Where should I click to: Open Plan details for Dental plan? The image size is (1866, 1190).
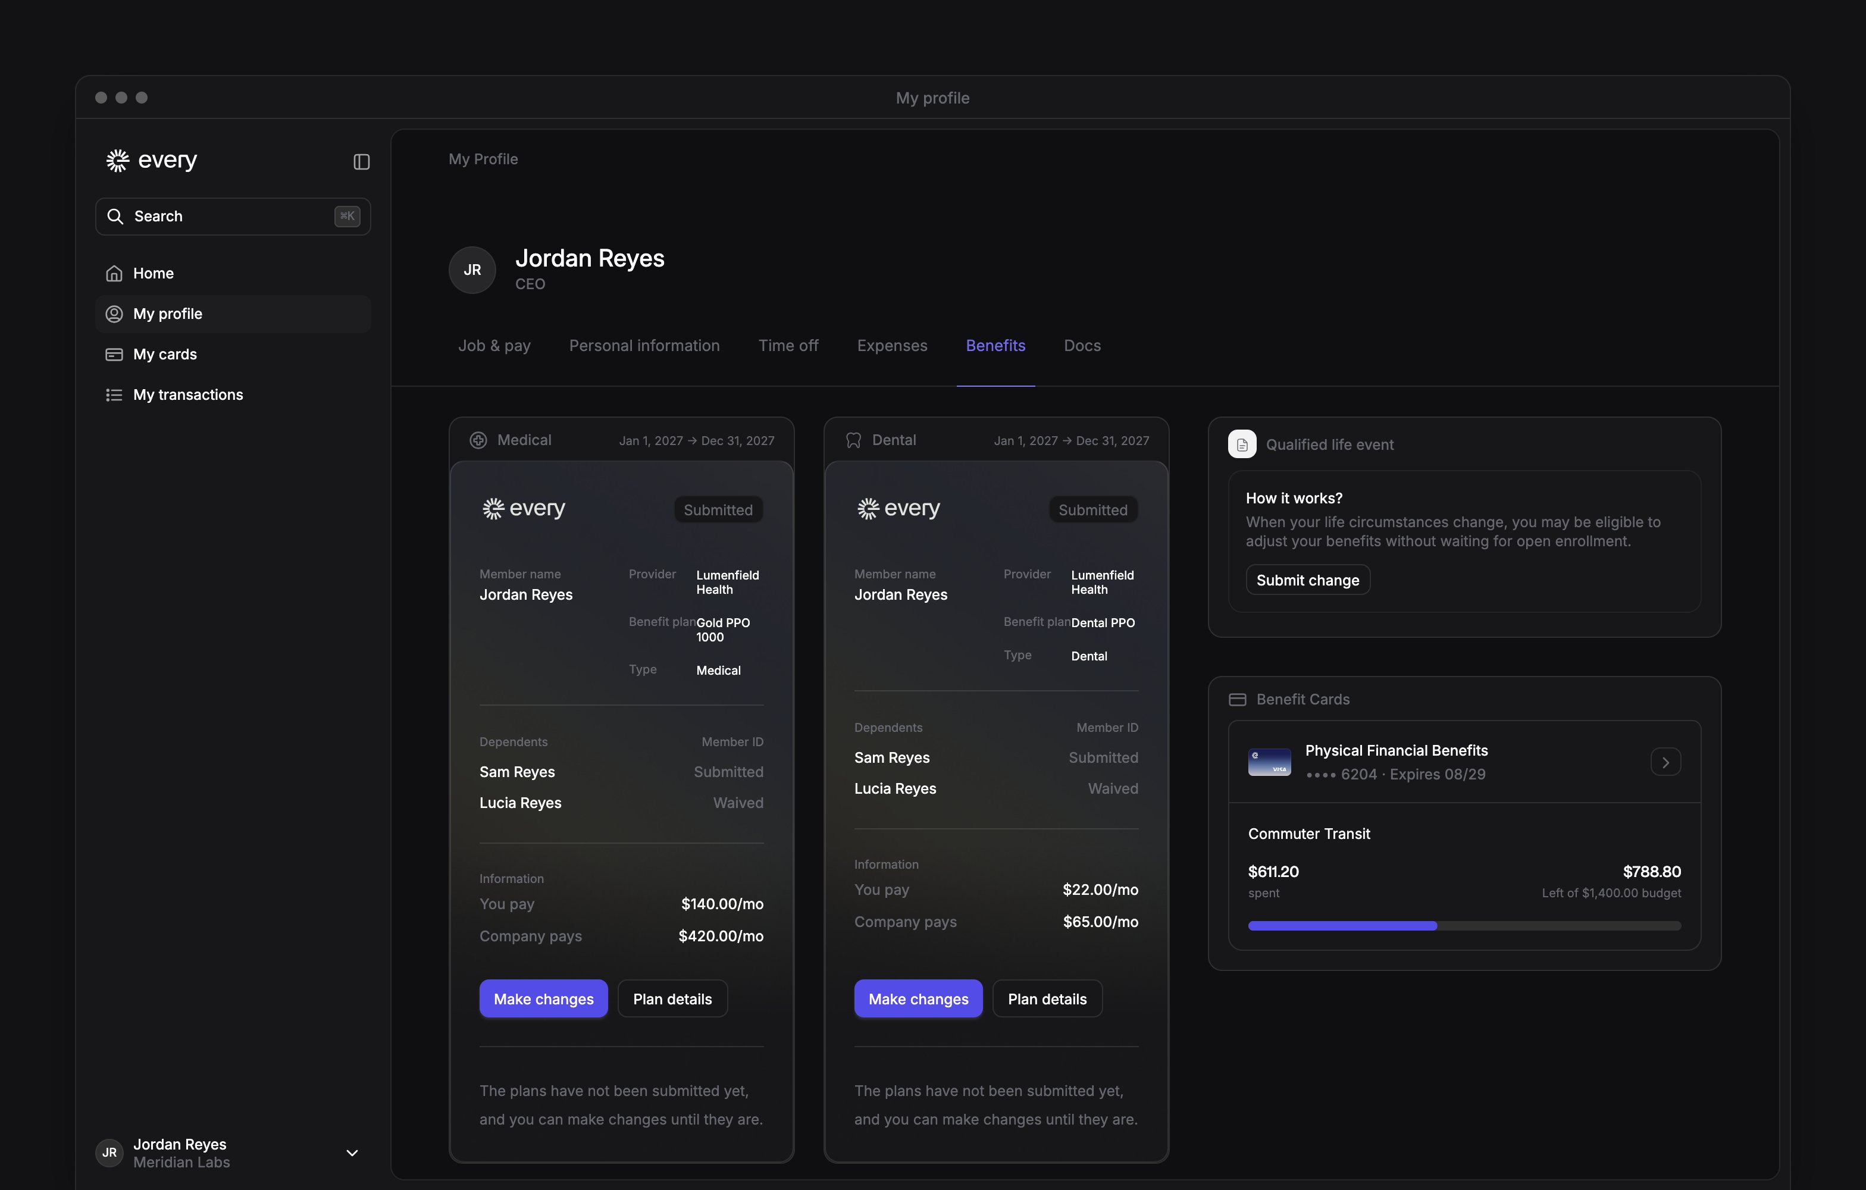tap(1047, 998)
